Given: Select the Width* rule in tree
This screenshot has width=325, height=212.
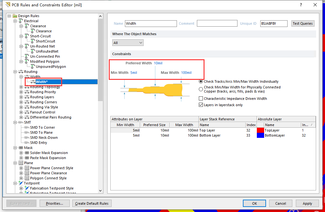Looking at the screenshot, I should (42, 82).
